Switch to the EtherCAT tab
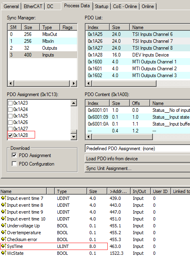Image resolution: width=190 pixels, height=256 pixels. coord(33,6)
